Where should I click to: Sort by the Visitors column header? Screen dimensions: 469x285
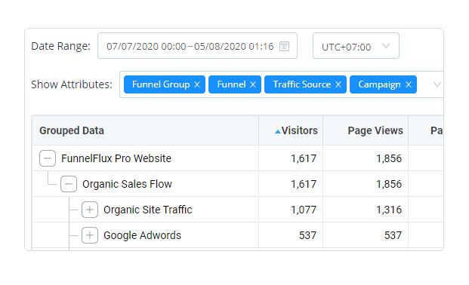291,130
